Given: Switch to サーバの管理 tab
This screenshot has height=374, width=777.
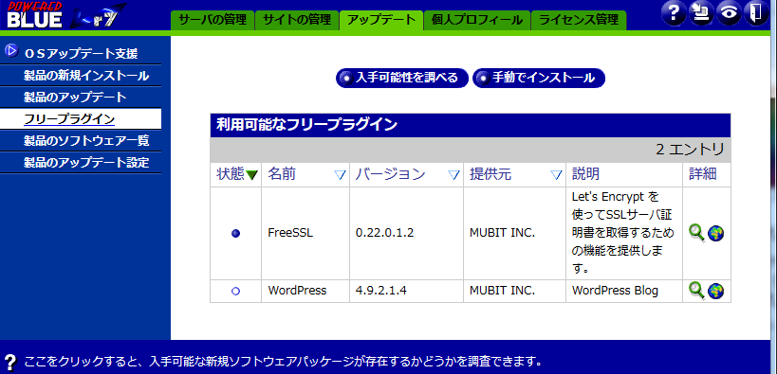Looking at the screenshot, I should pyautogui.click(x=213, y=20).
